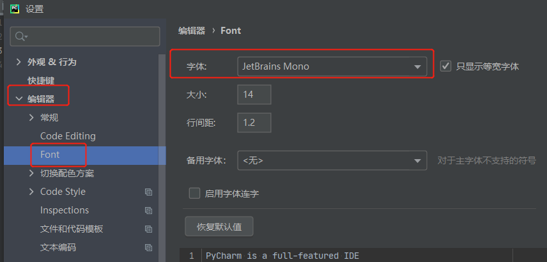
Task: Open 文件和代码模板 settings page
Action: point(72,229)
